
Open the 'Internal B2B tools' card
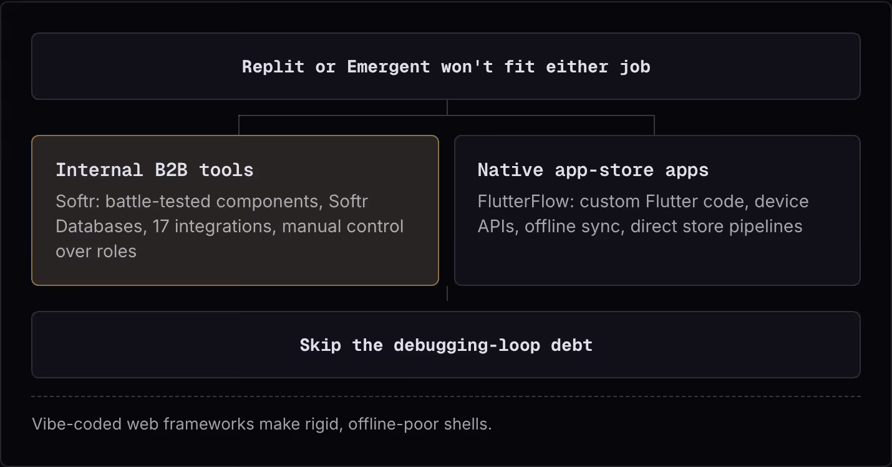235,210
